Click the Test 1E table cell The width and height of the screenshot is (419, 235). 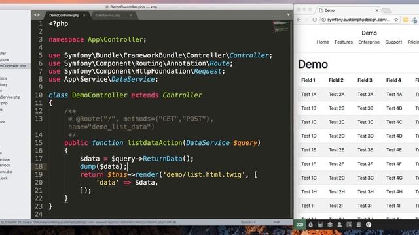308,149
